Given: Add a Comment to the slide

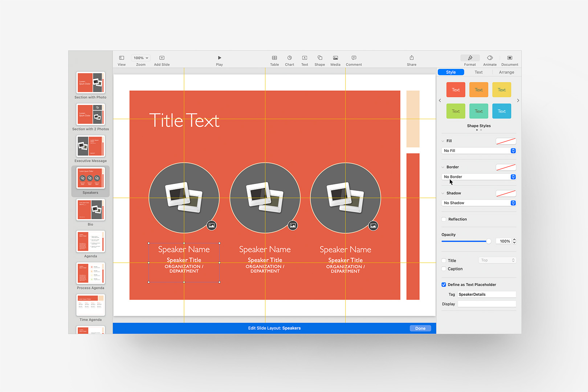Looking at the screenshot, I should click(354, 60).
